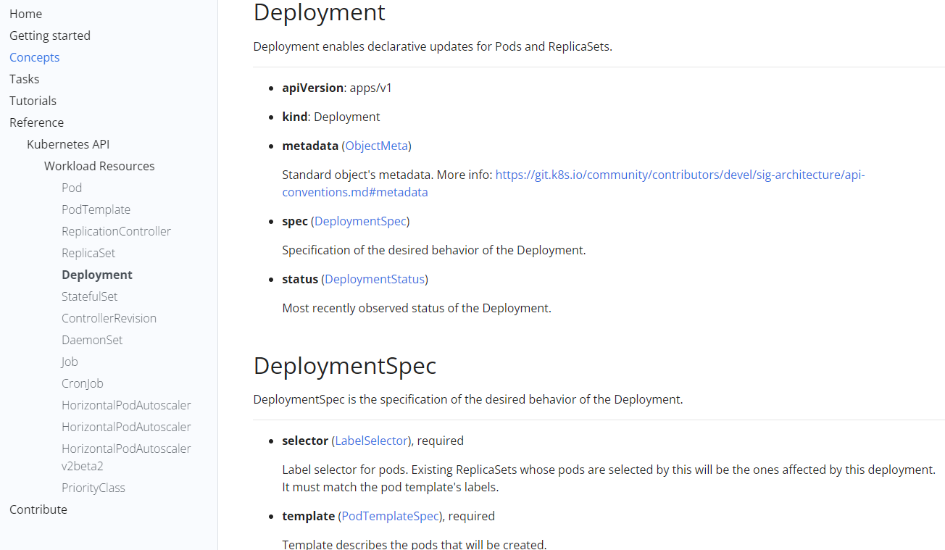This screenshot has width=945, height=550.
Task: Navigate to ReplicationController in the sidebar
Action: (x=116, y=231)
